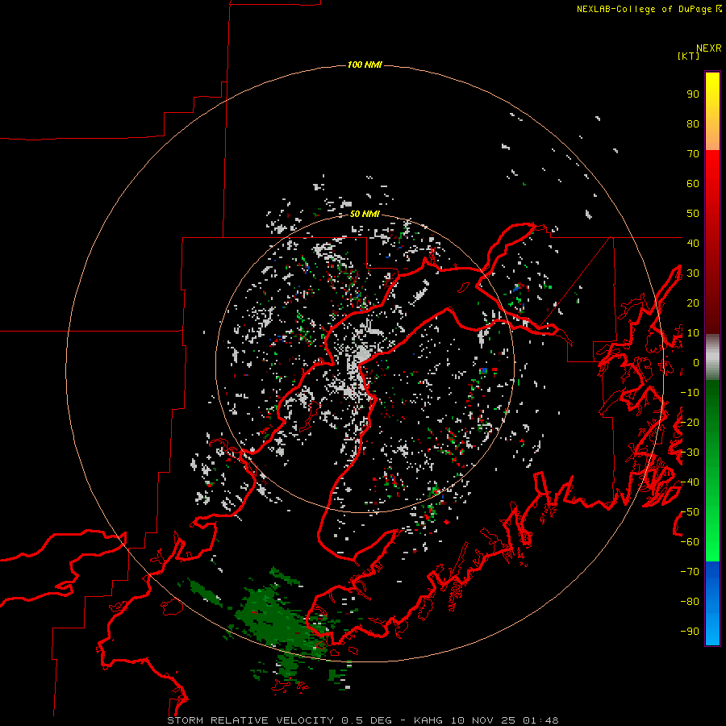
Task: Click the gray echo cluster at radar center
Action: pos(359,361)
